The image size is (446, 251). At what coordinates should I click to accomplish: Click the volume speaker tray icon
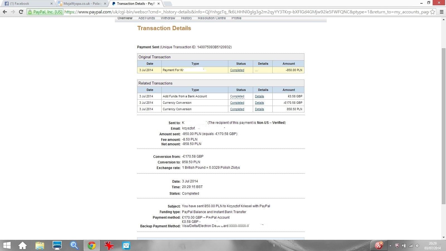pyautogui.click(x=417, y=246)
